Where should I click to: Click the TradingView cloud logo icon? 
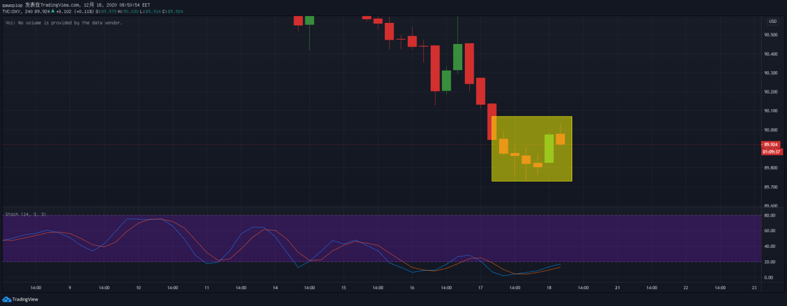[x=7, y=299]
